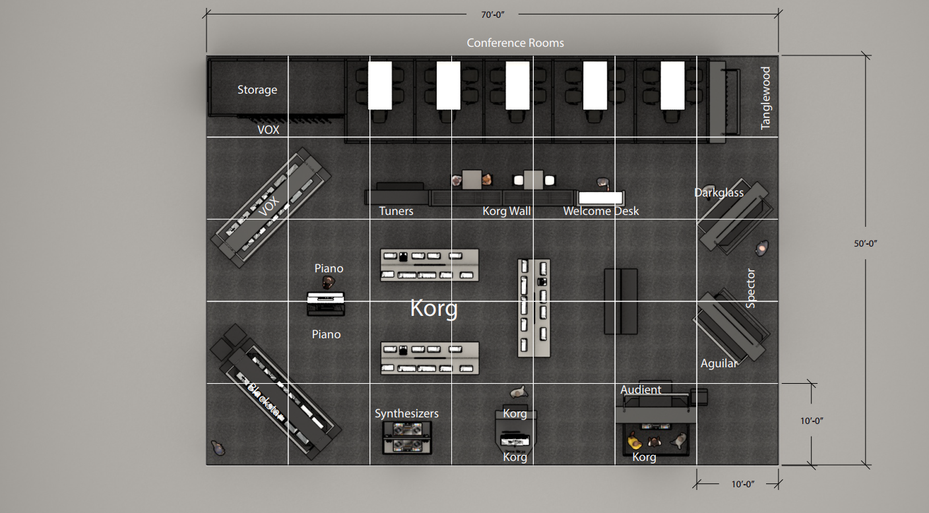
Task: Click the white Welcome Desk counter
Action: tap(600, 197)
